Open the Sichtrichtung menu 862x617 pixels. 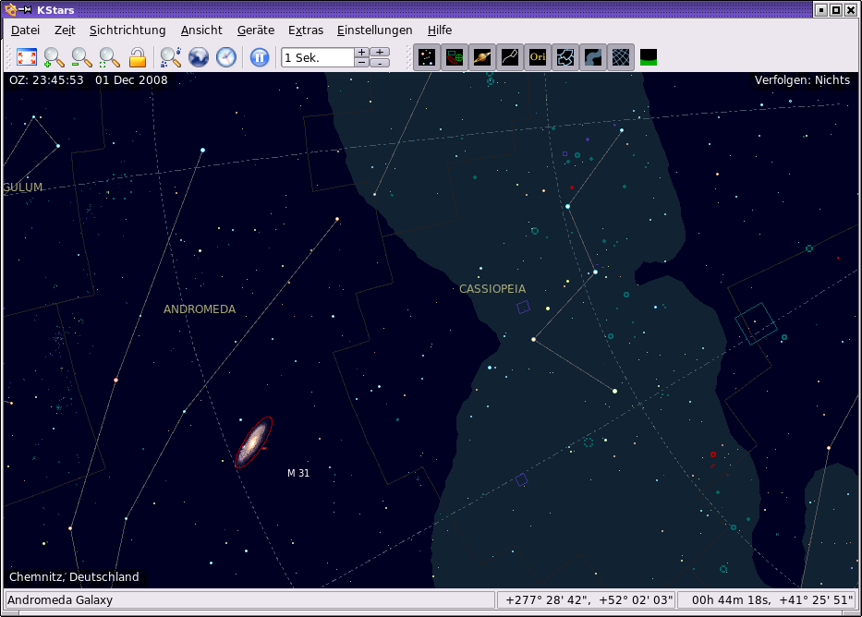pyautogui.click(x=127, y=30)
